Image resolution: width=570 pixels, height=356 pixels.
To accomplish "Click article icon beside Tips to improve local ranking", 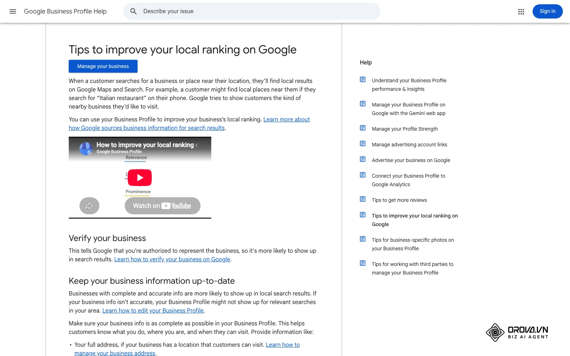I will (x=363, y=215).
